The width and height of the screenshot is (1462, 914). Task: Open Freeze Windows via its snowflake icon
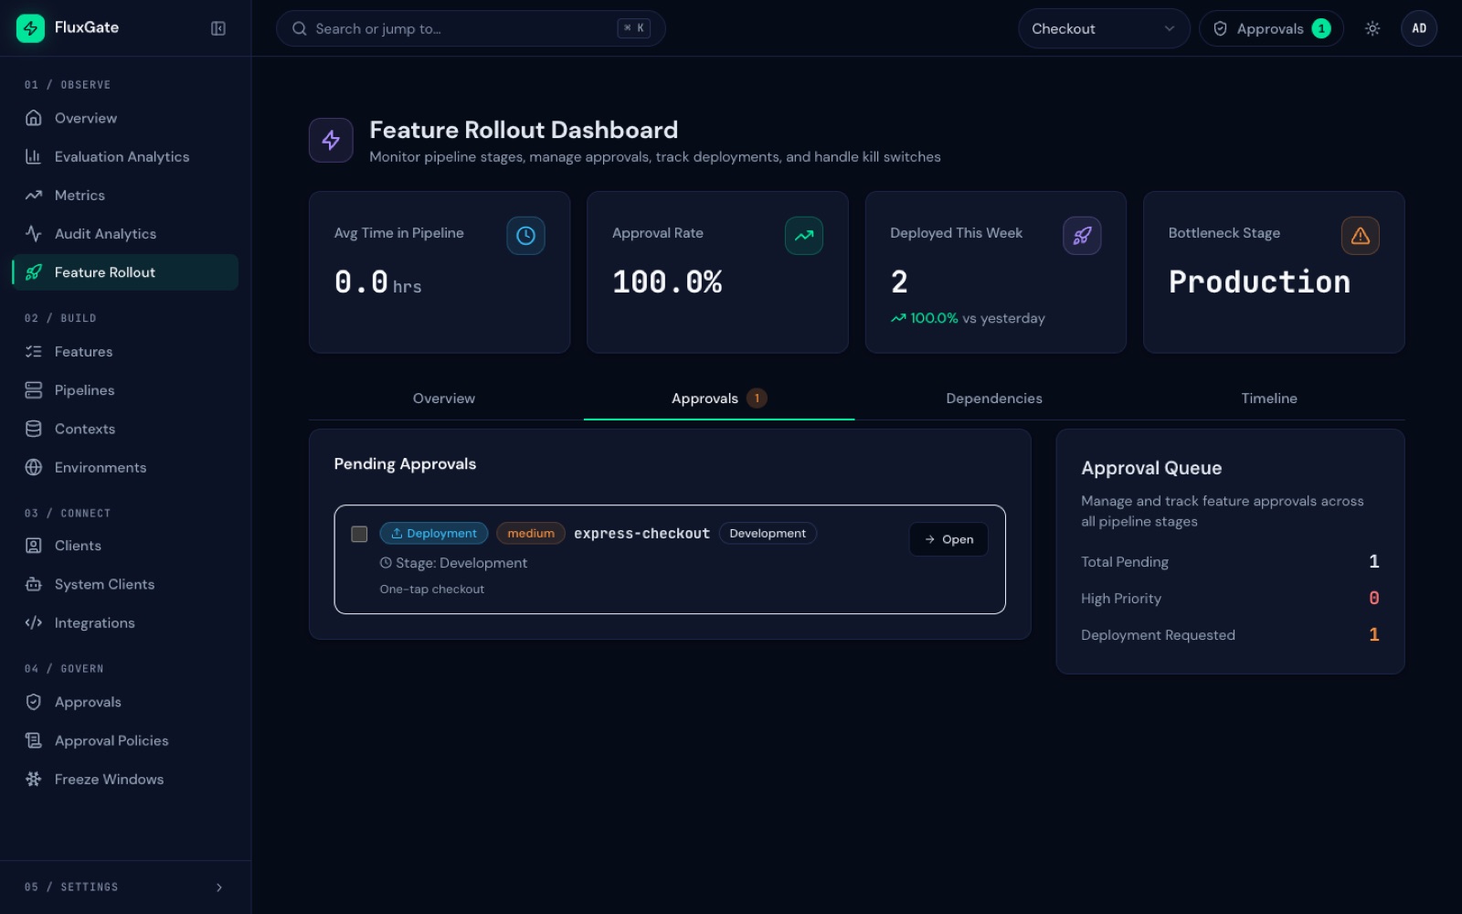click(x=34, y=780)
